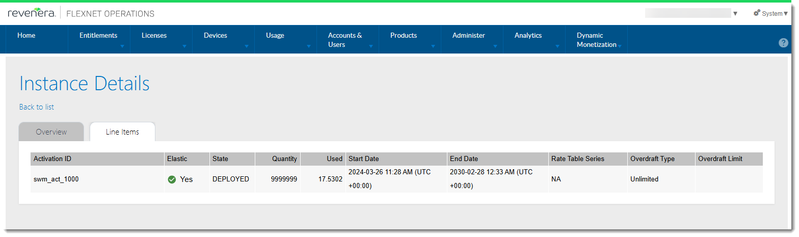Expand the Entitlements menu arrow
This screenshot has width=799, height=237.
[122, 46]
